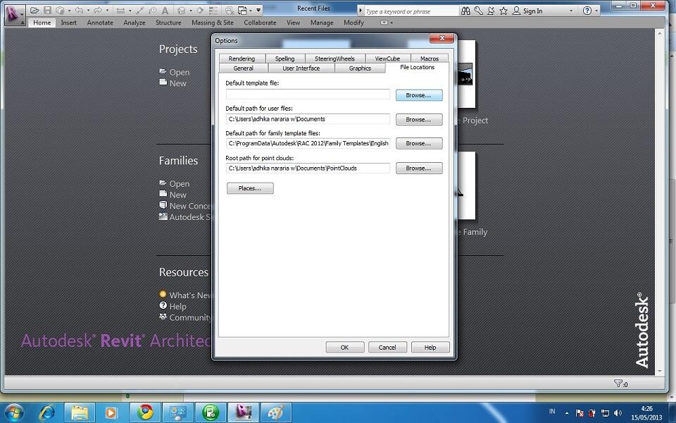Select the Text tool letter A icon
Viewport: 676px width, 423px height.
165,11
